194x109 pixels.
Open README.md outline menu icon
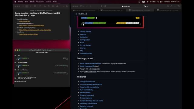76,14
